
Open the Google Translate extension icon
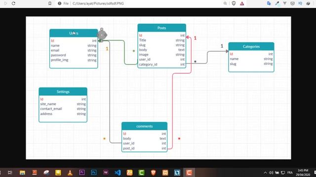pos(269,3)
